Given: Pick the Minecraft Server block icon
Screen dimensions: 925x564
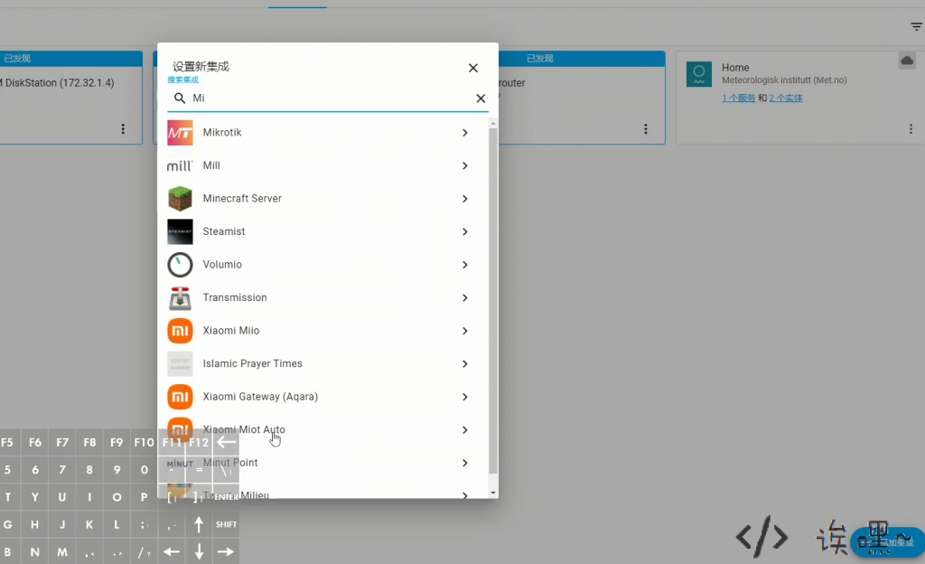Looking at the screenshot, I should click(x=180, y=199).
